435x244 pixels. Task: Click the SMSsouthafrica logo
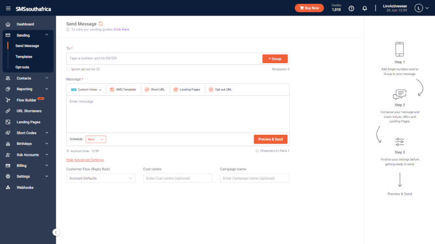pos(33,9)
